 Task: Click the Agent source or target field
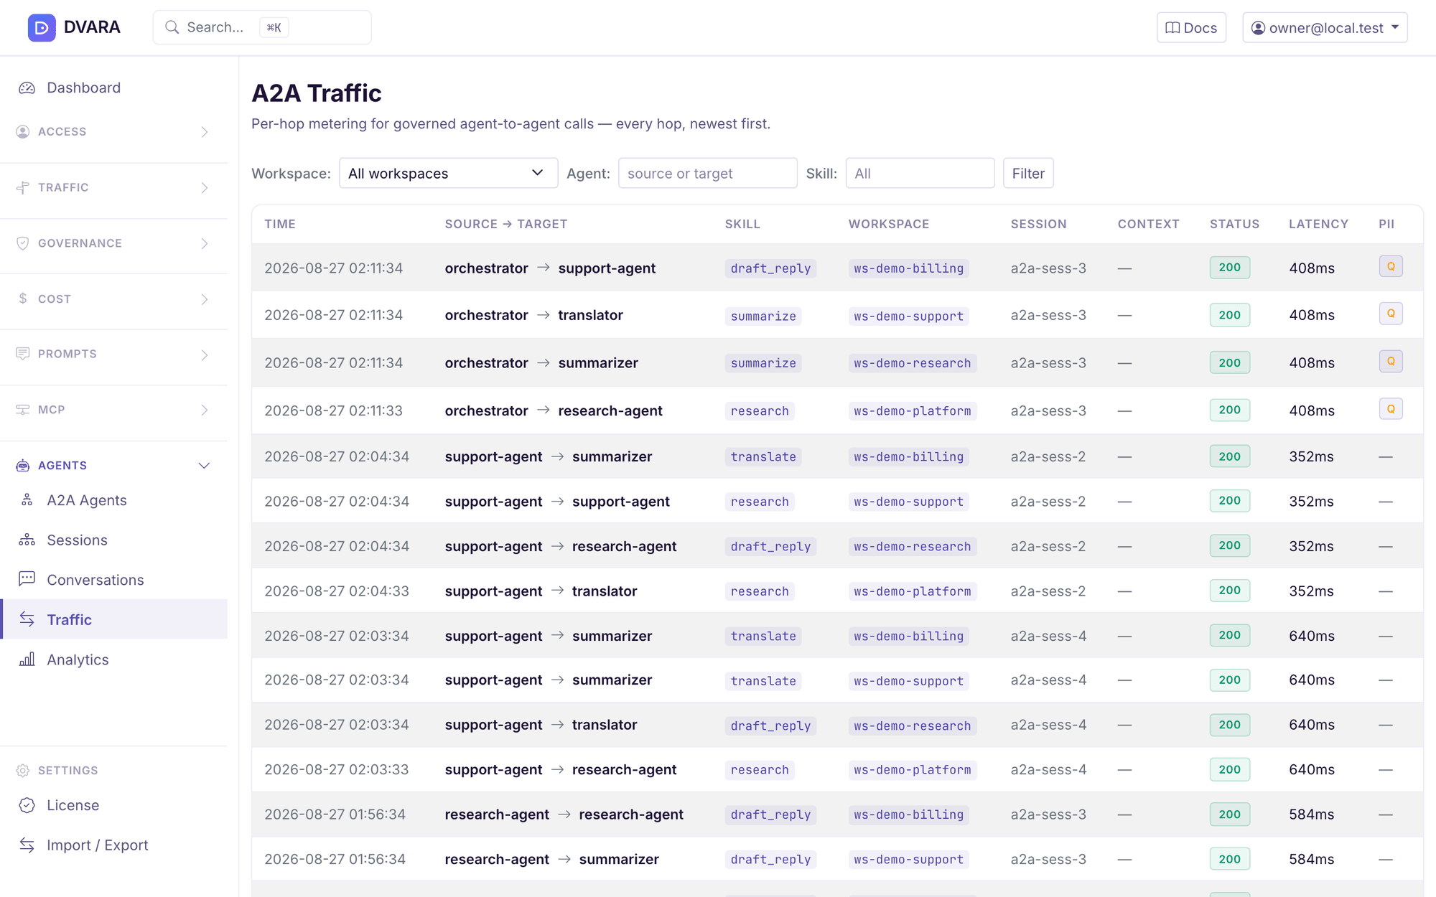tap(707, 173)
